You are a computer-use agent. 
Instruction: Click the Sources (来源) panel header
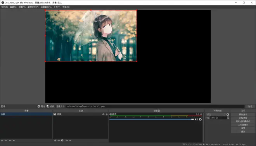pyautogui.click(x=81, y=111)
